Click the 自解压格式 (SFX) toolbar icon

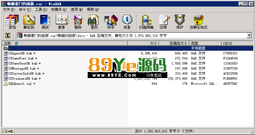[199, 22]
